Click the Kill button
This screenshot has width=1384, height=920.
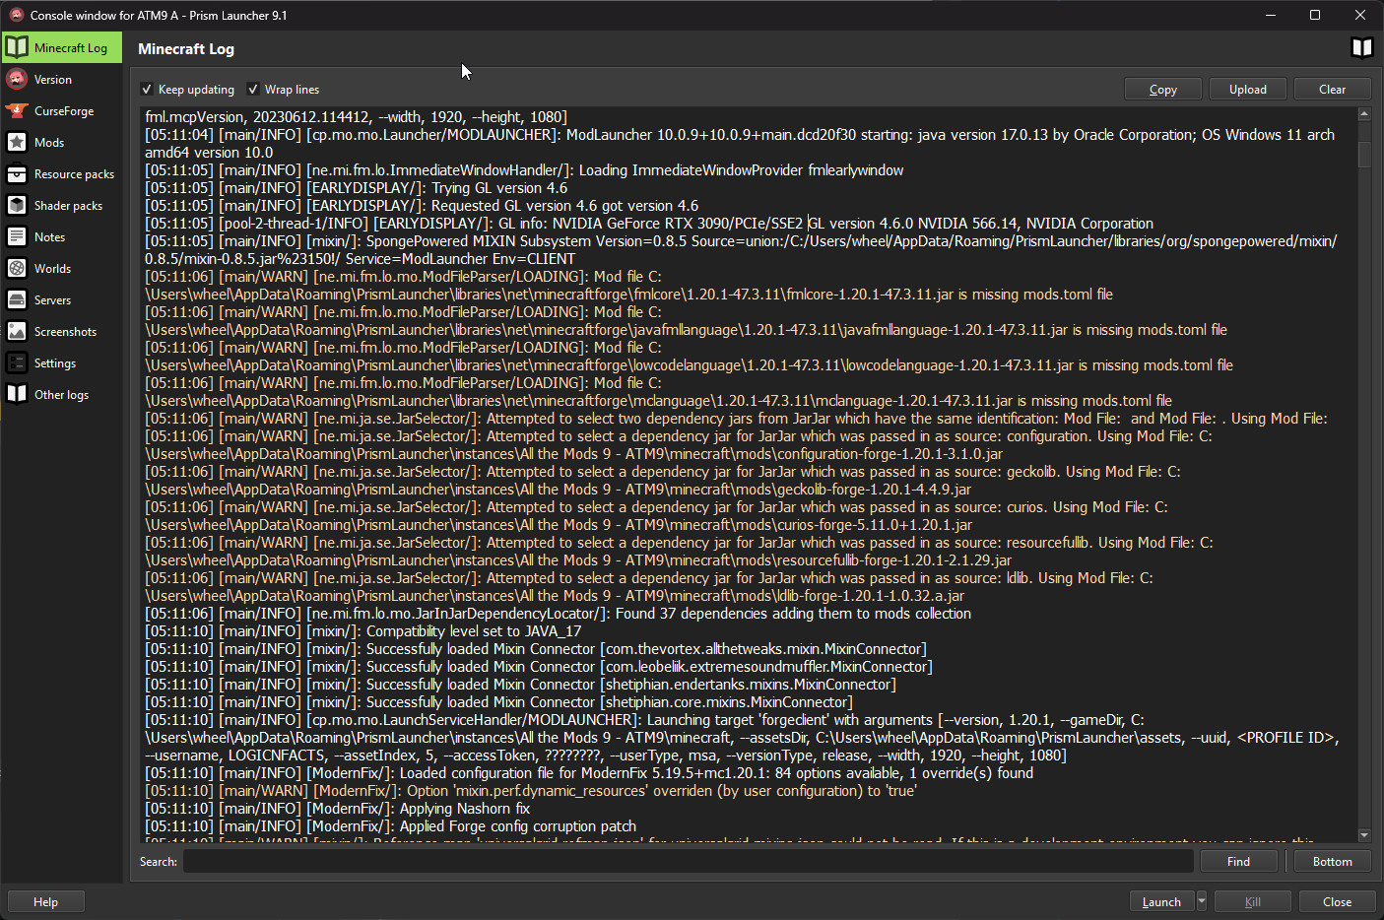pyautogui.click(x=1253, y=901)
